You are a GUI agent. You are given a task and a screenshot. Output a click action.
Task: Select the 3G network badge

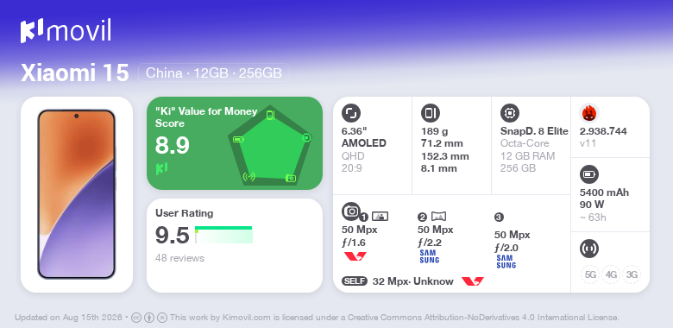coord(632,274)
